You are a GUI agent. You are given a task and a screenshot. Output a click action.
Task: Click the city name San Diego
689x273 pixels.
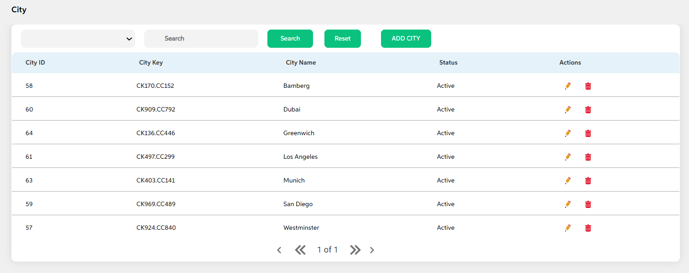coord(298,204)
